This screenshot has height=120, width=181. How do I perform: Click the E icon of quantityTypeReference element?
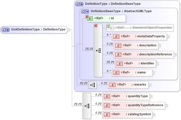tap(107, 106)
